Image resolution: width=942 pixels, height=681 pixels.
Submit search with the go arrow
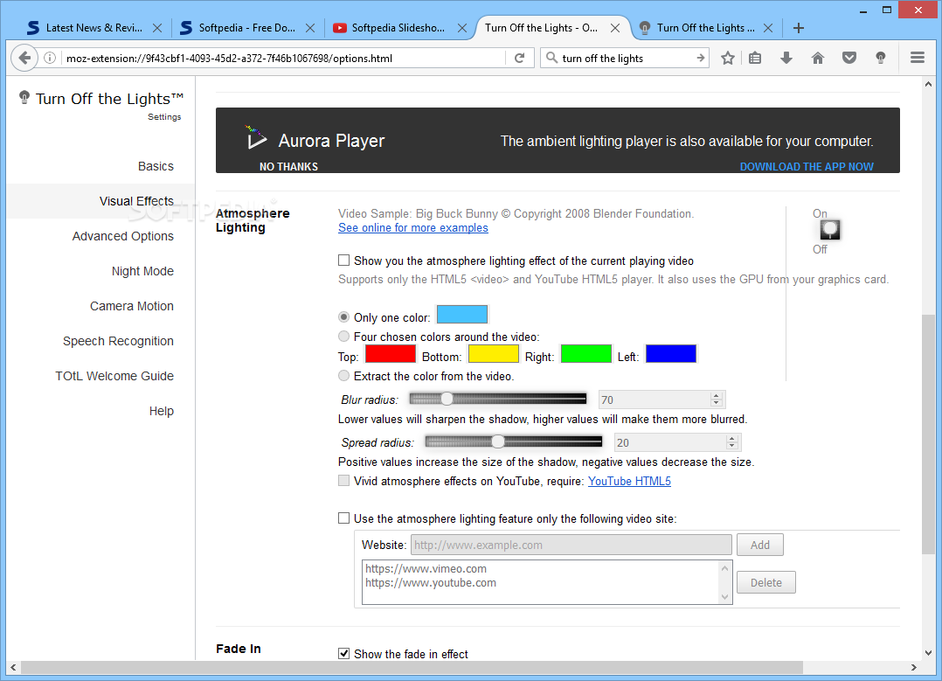[701, 58]
